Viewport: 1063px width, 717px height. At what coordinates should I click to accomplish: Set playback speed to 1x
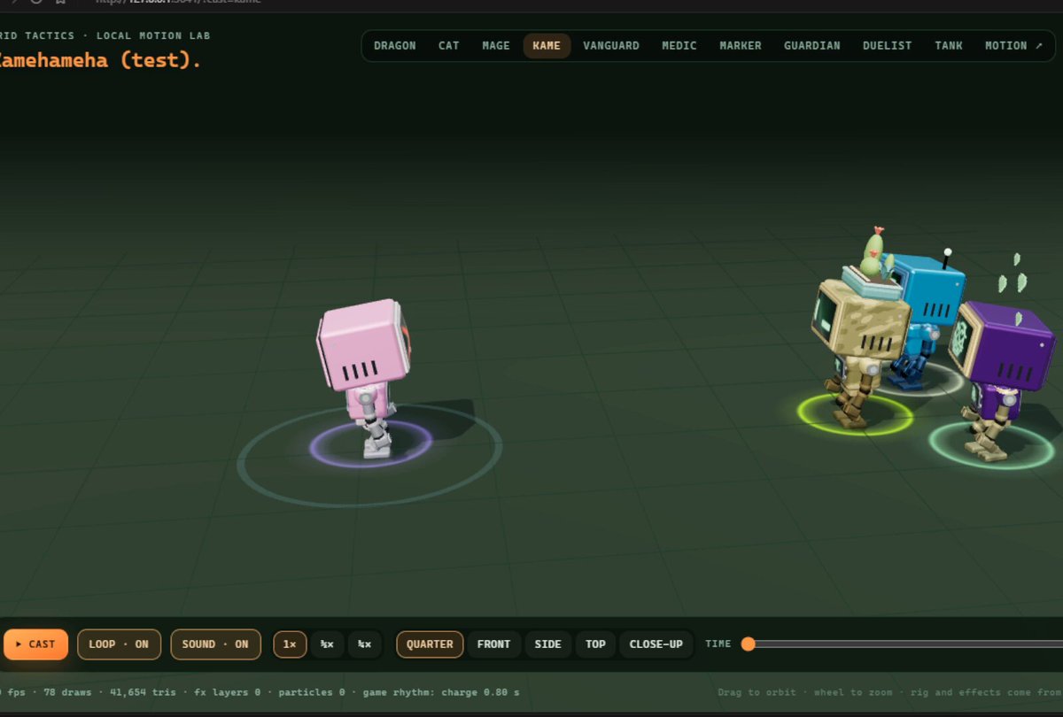290,644
